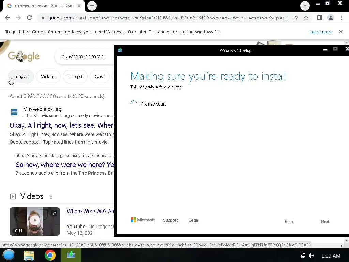Minimize the Windows 10 Setup window

(x=325, y=50)
